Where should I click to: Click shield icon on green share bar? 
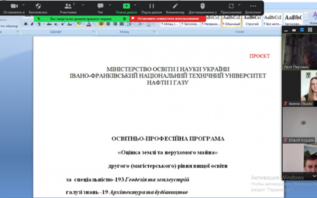click(x=124, y=19)
